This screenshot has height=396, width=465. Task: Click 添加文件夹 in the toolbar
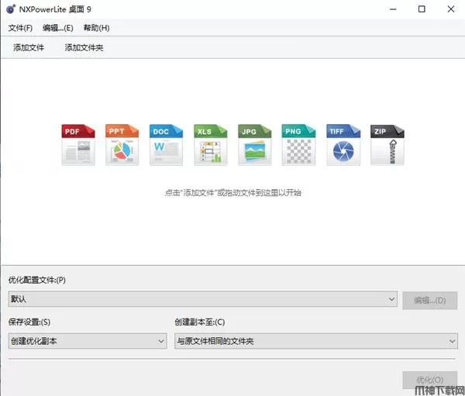click(x=84, y=47)
